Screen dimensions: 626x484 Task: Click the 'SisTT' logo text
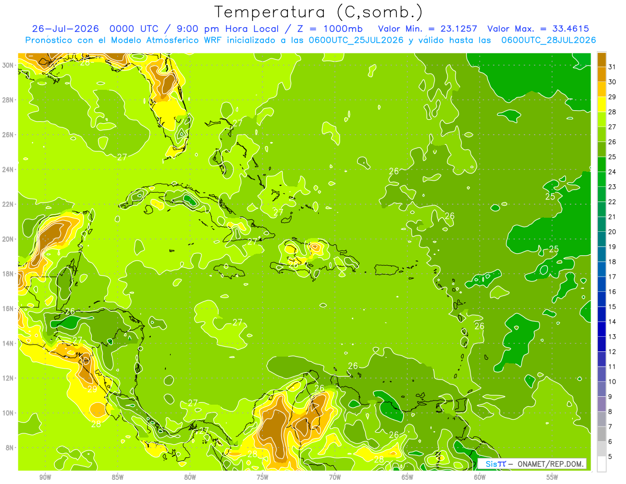(496, 464)
